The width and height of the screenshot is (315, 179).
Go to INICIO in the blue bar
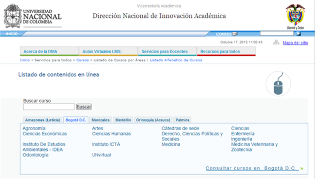[x=12, y=34]
